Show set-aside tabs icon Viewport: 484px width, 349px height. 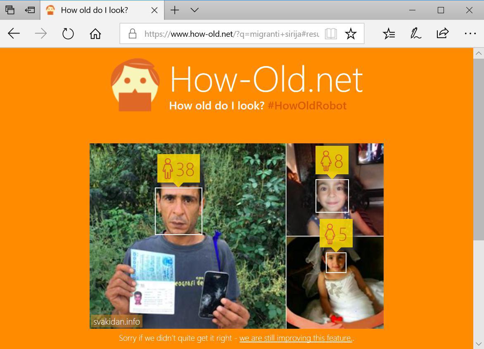tap(10, 10)
